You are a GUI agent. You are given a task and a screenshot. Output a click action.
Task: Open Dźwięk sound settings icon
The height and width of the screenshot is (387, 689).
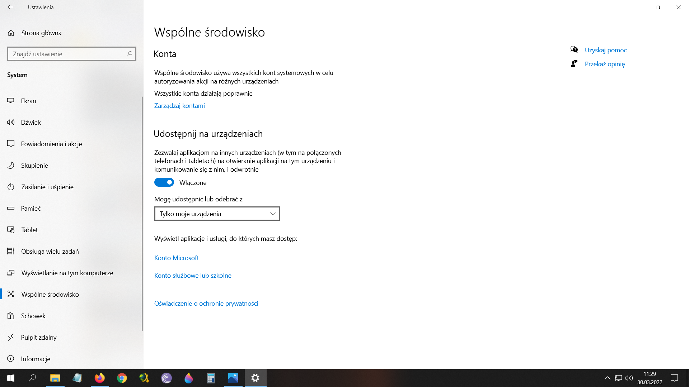click(11, 122)
